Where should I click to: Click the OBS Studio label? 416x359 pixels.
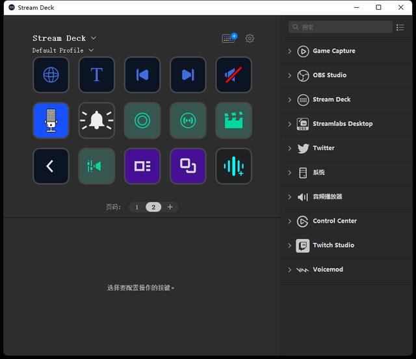tap(330, 75)
